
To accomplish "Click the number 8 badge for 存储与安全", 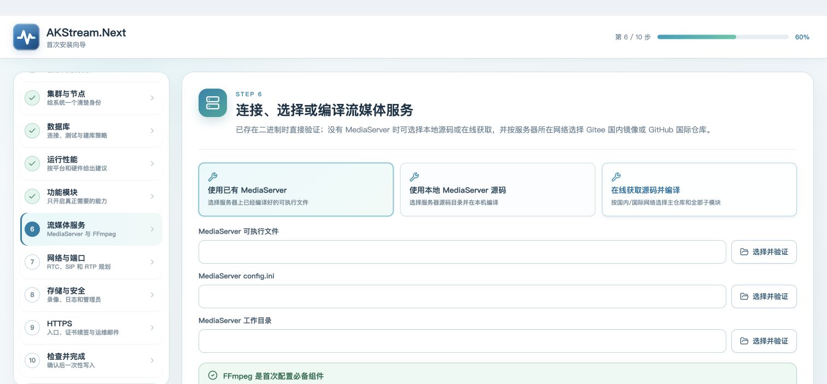I will tap(32, 295).
